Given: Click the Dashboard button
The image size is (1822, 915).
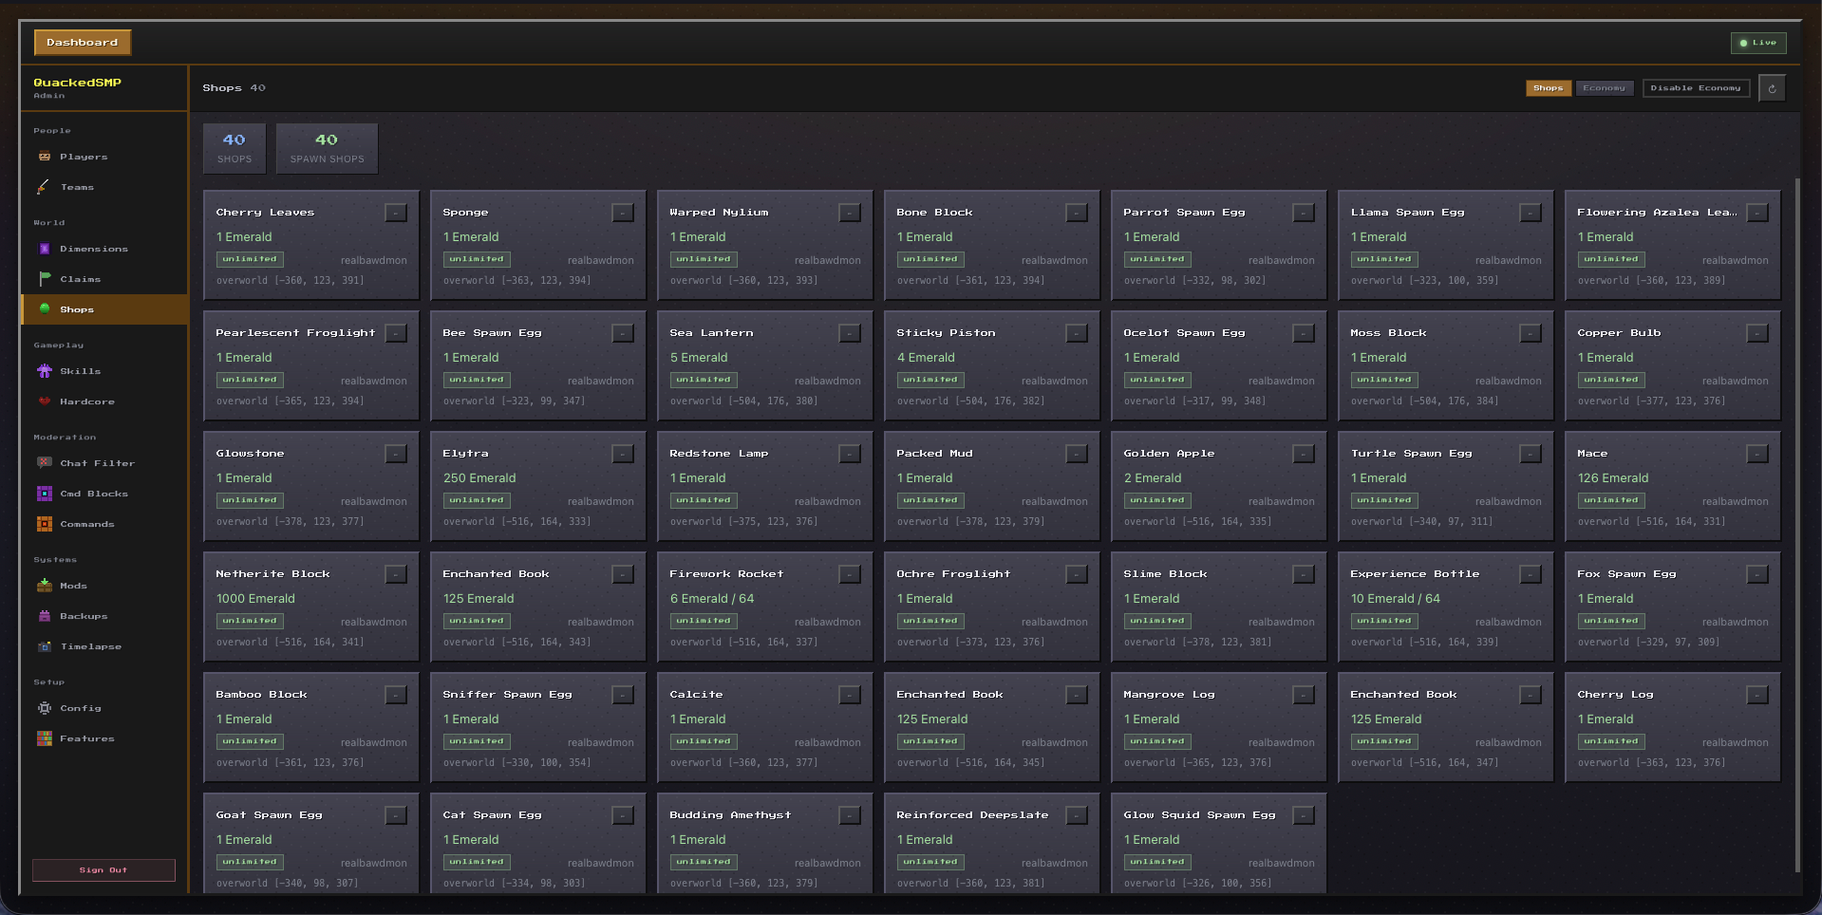Looking at the screenshot, I should pyautogui.click(x=83, y=43).
